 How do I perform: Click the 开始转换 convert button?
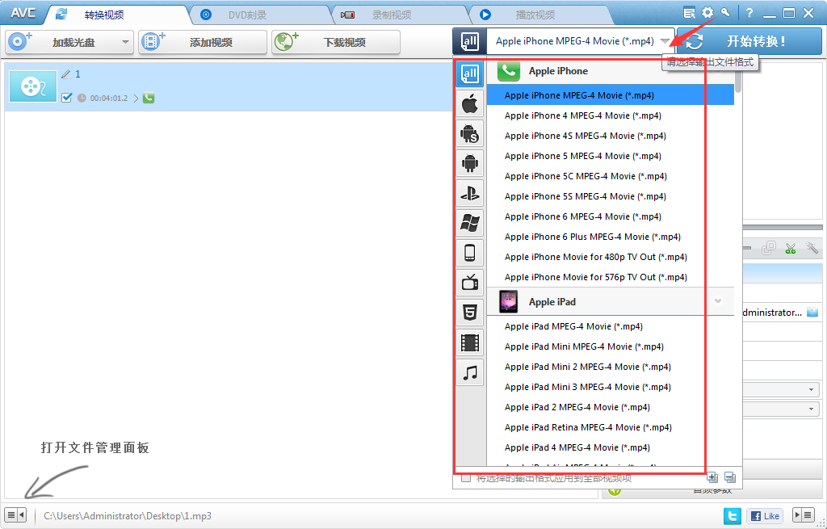pos(749,41)
